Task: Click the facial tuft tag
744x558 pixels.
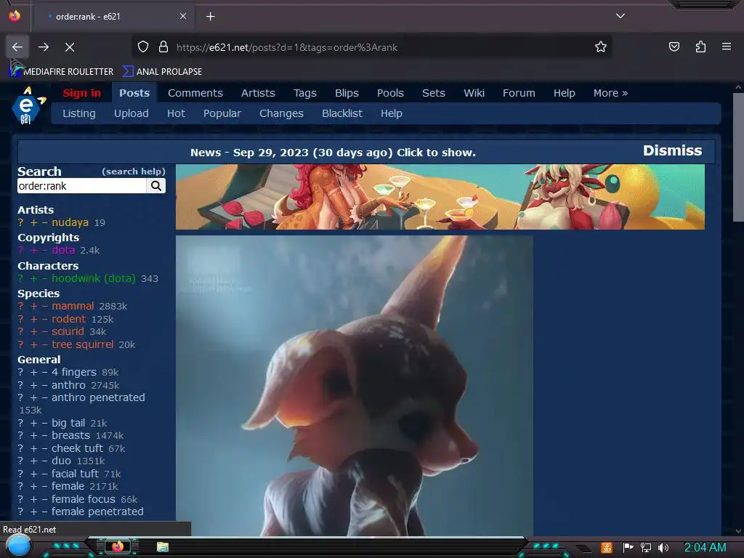Action: [75, 474]
